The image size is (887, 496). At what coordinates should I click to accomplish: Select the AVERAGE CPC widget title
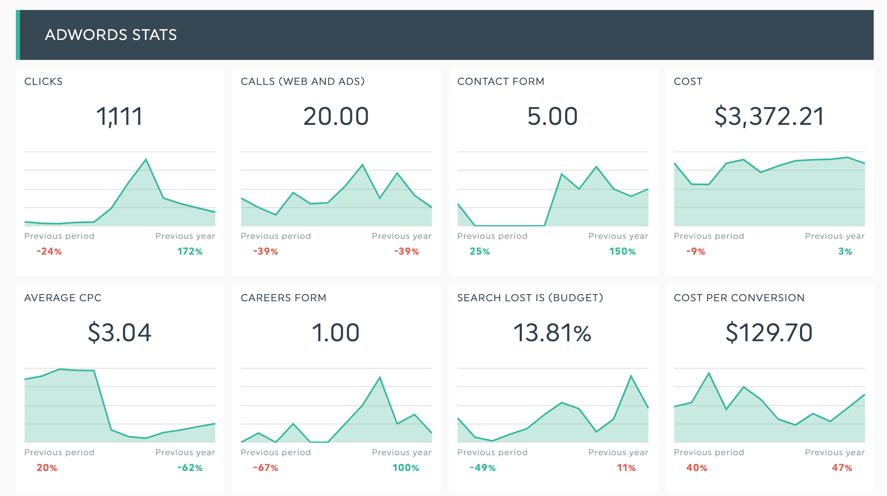click(x=63, y=298)
